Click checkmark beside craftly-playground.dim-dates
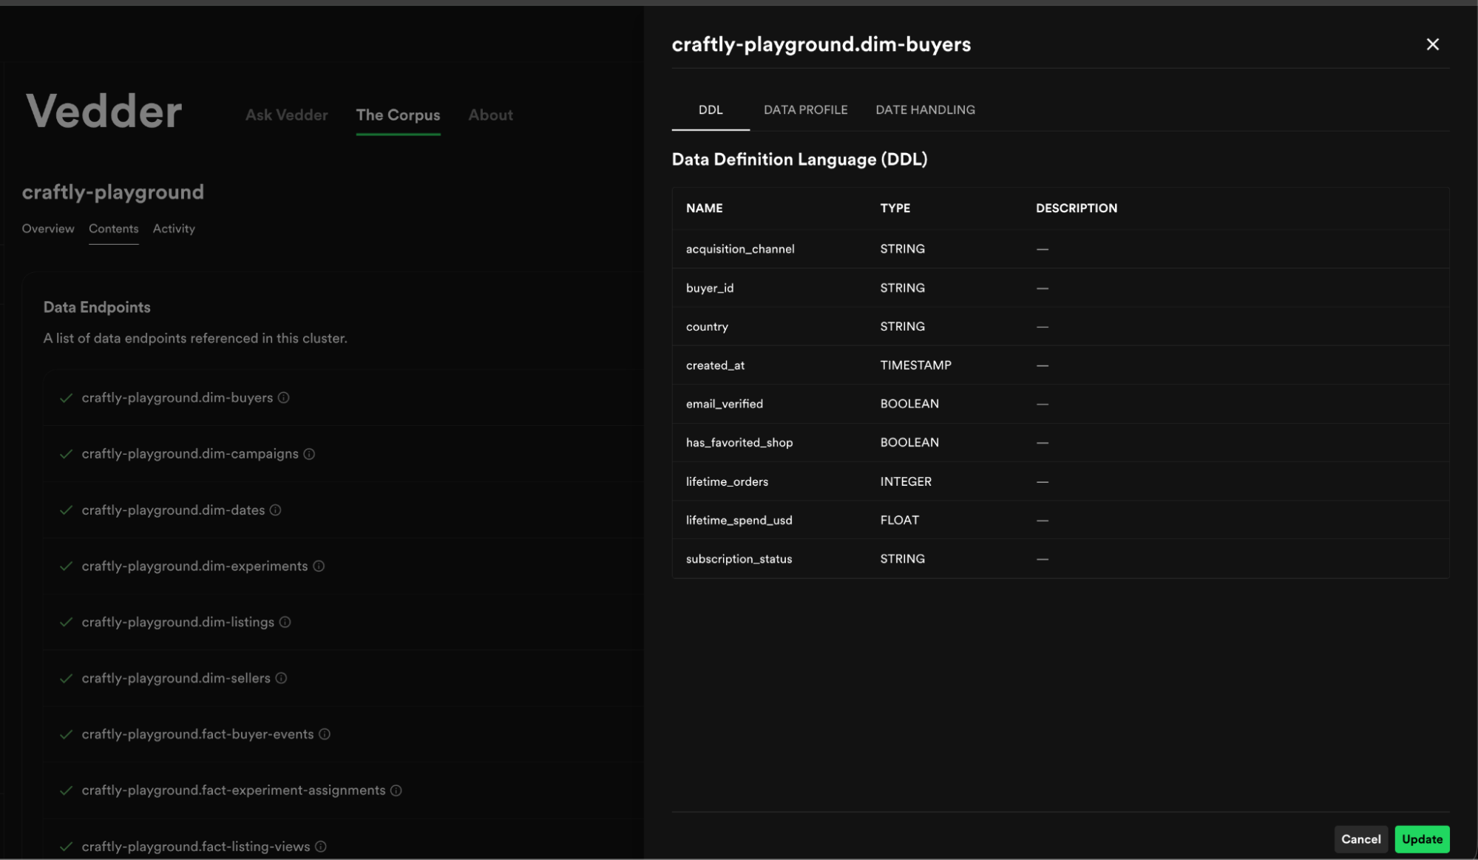The width and height of the screenshot is (1478, 860). (66, 510)
